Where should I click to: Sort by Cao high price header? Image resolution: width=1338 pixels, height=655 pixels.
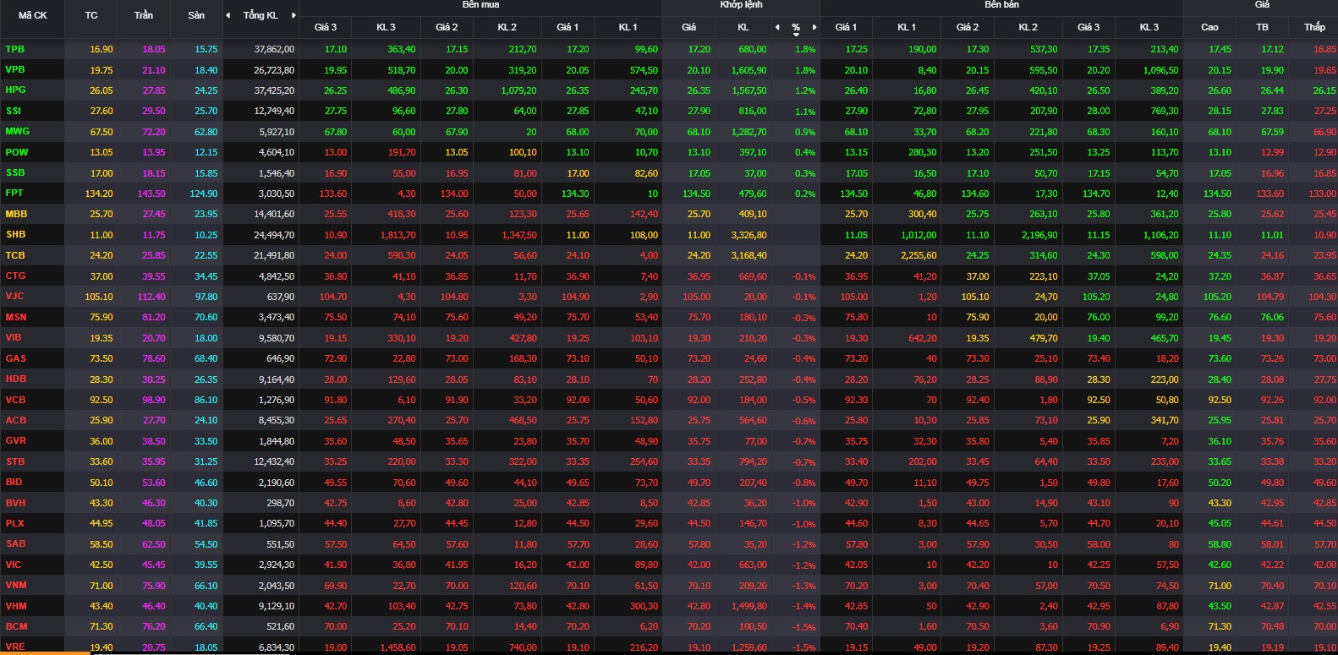1210,27
